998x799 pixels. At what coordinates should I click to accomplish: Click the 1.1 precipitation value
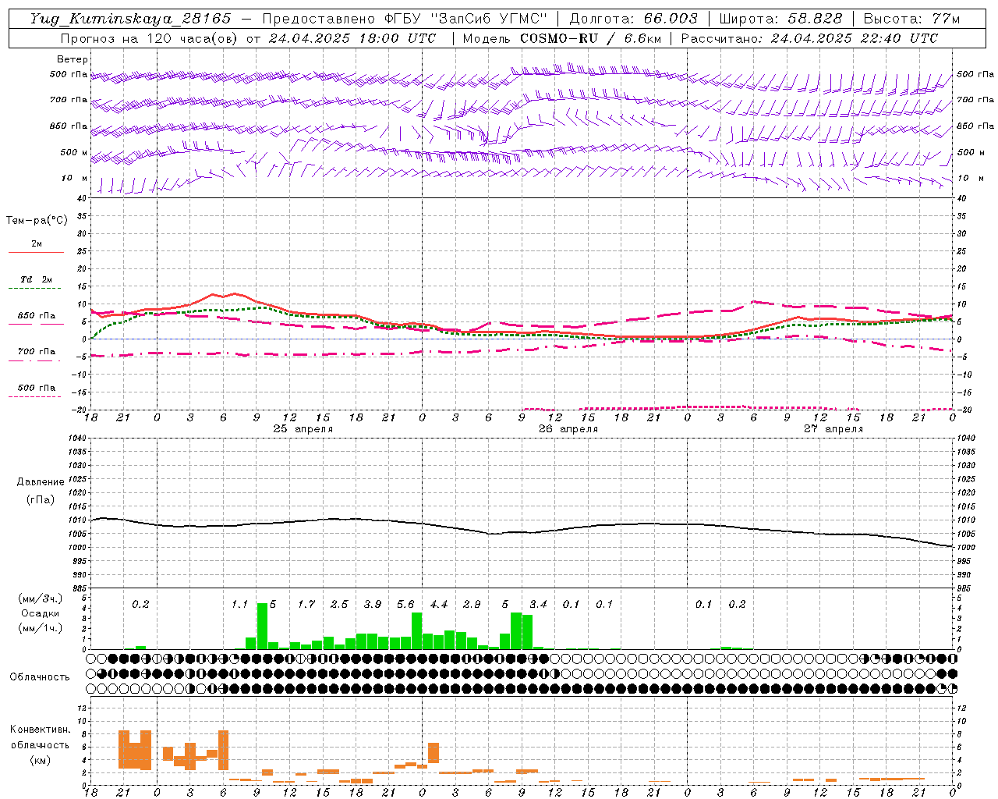pos(239,604)
